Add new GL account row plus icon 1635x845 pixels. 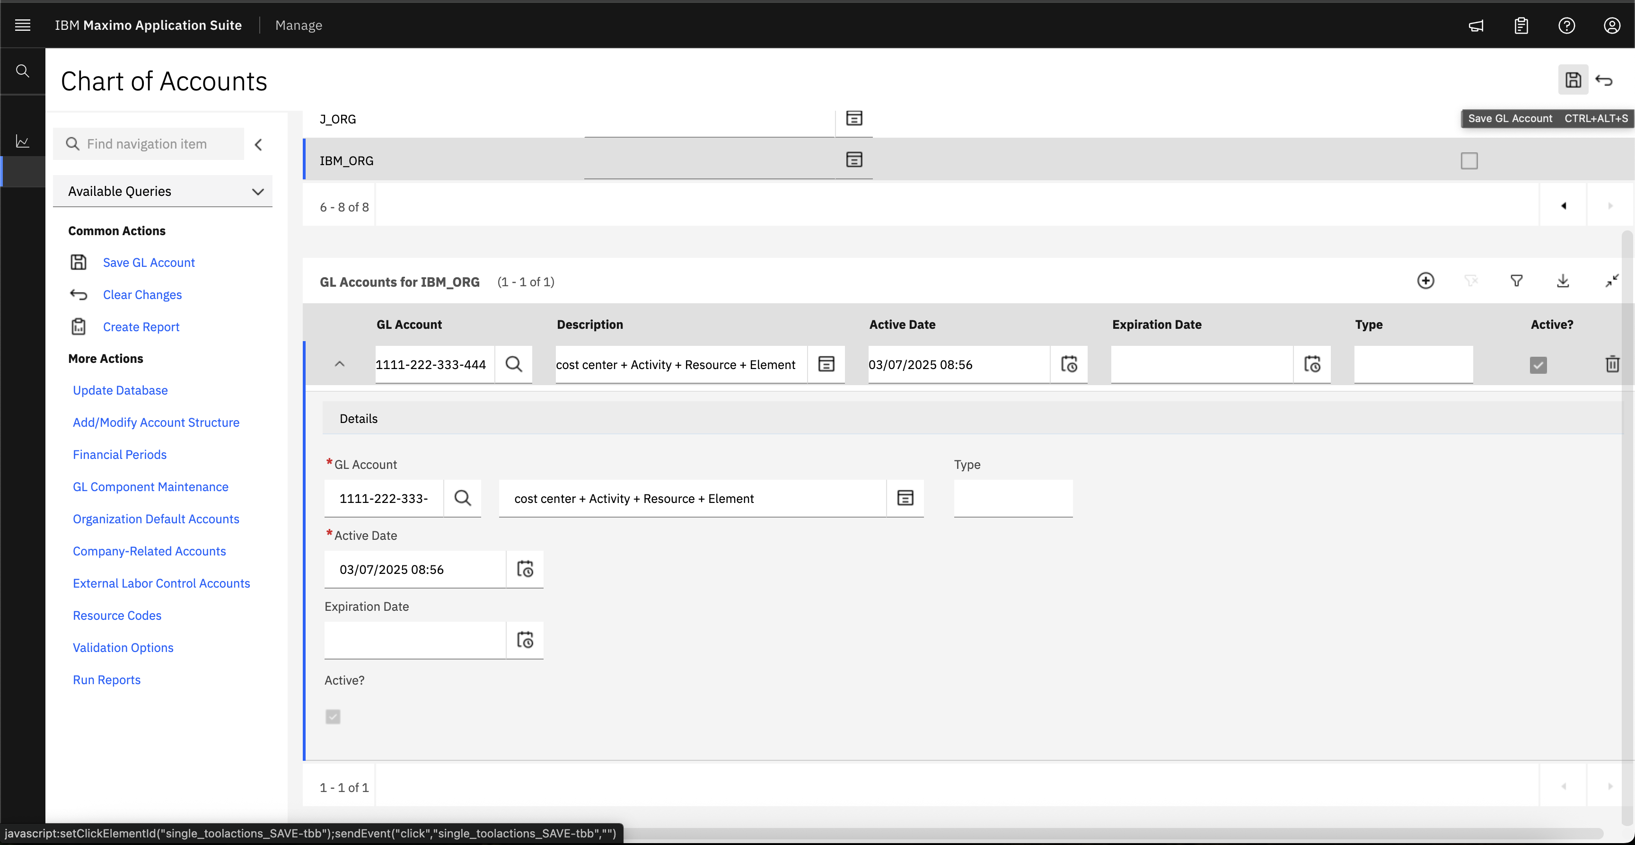point(1425,281)
